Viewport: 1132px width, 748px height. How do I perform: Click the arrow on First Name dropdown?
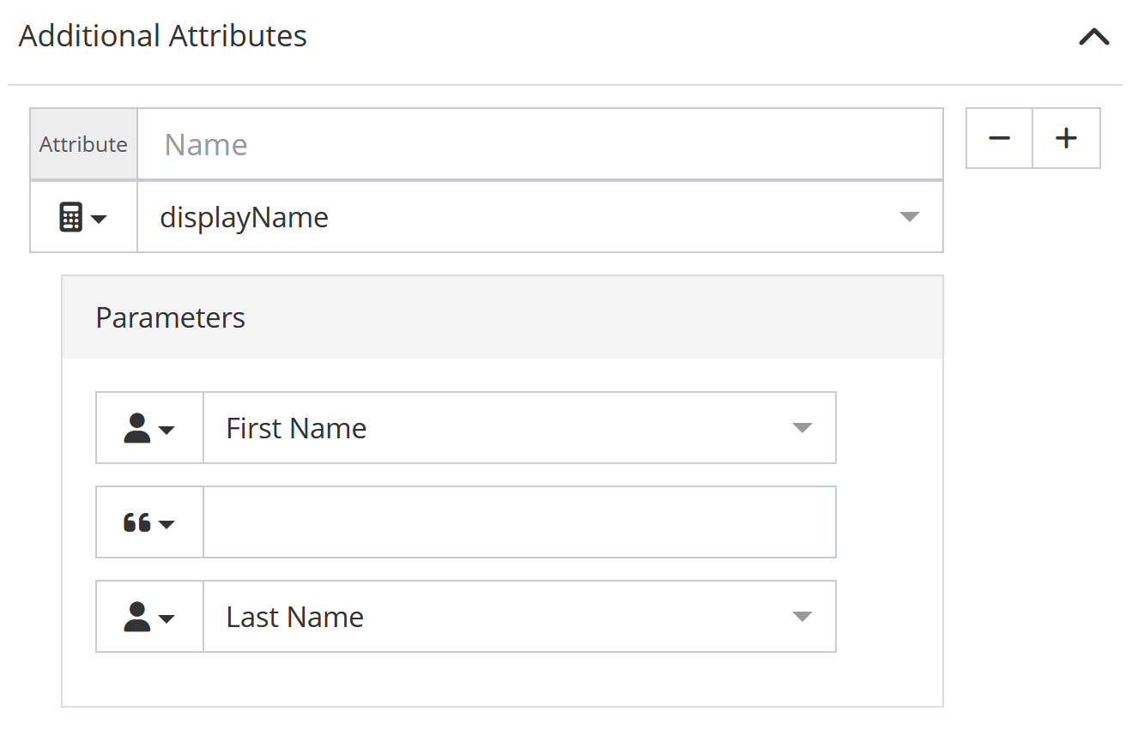(802, 428)
